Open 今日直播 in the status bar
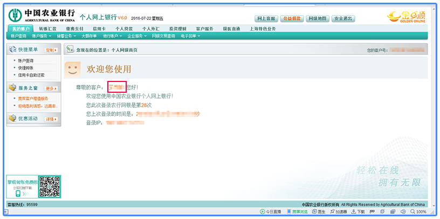 (271, 211)
